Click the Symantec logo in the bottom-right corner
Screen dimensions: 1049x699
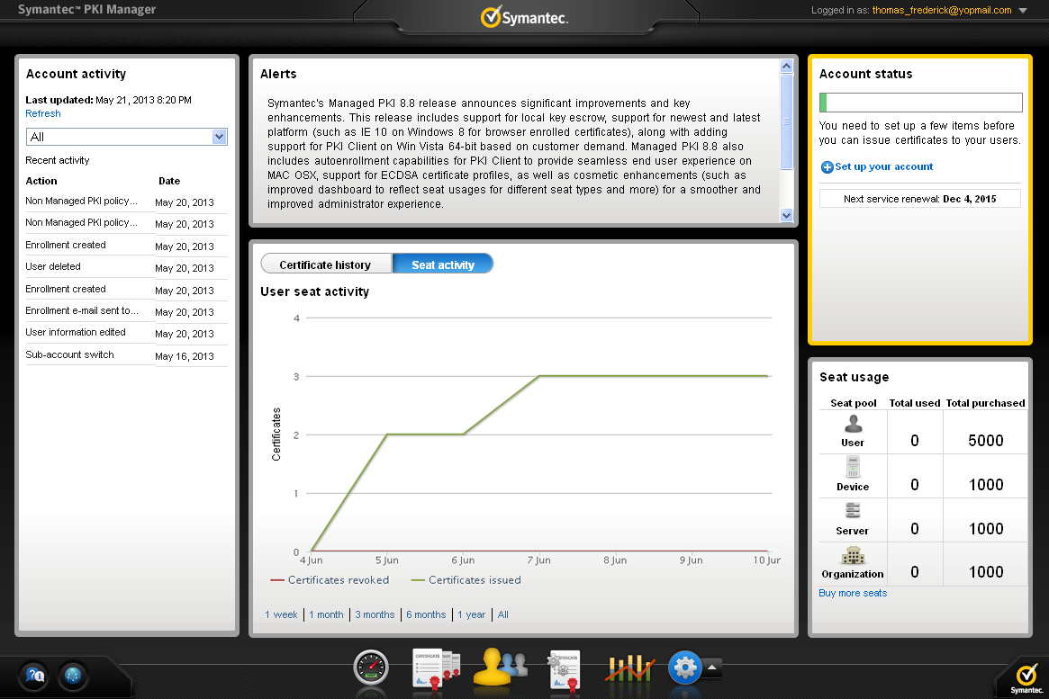coord(1026,678)
